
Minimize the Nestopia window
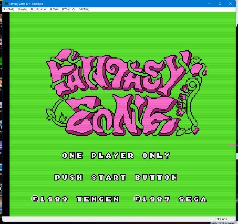coord(210,4)
